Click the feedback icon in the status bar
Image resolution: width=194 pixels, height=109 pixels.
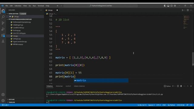coord(187,105)
